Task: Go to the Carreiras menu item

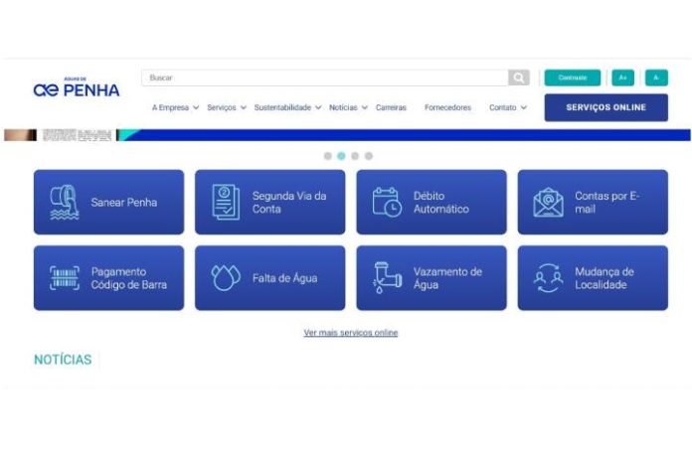Action: pyautogui.click(x=391, y=107)
